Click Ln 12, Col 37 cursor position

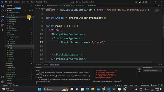click(x=118, y=85)
